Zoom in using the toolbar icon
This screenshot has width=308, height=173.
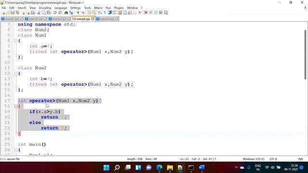78,12
